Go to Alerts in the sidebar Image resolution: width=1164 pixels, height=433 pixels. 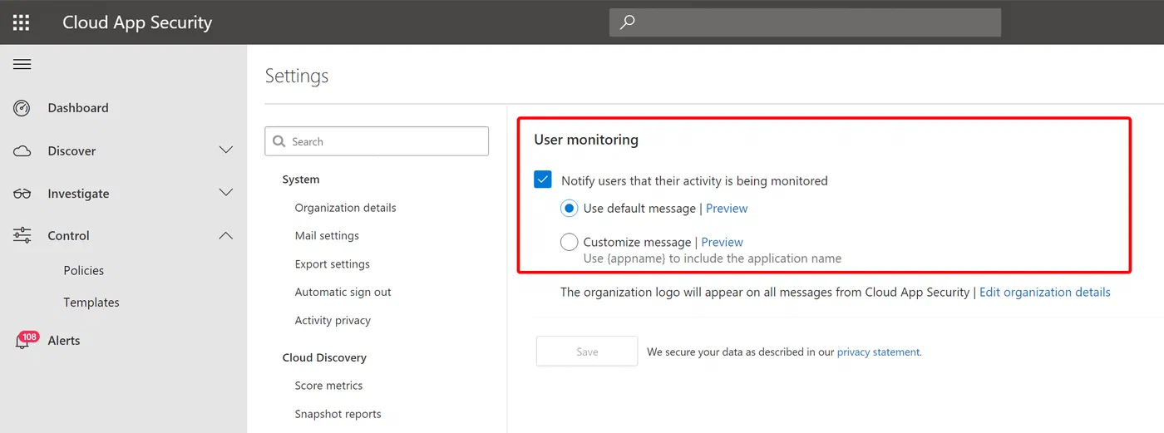[64, 341]
